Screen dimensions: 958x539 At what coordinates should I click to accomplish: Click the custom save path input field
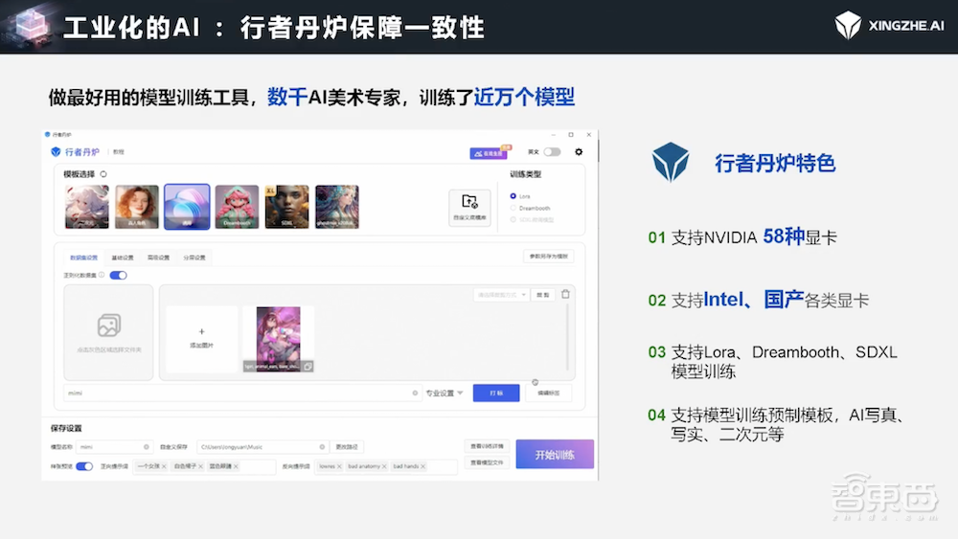tap(262, 447)
